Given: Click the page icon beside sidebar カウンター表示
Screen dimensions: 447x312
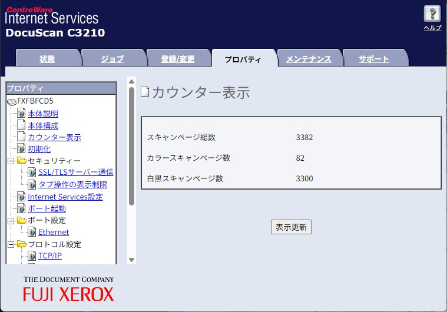Looking at the screenshot, I should click(21, 137).
